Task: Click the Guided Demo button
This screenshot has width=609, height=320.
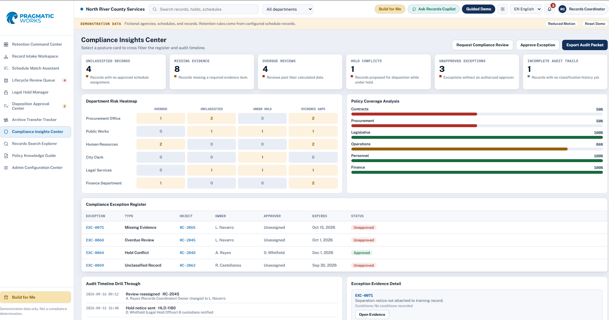Action: [x=478, y=9]
